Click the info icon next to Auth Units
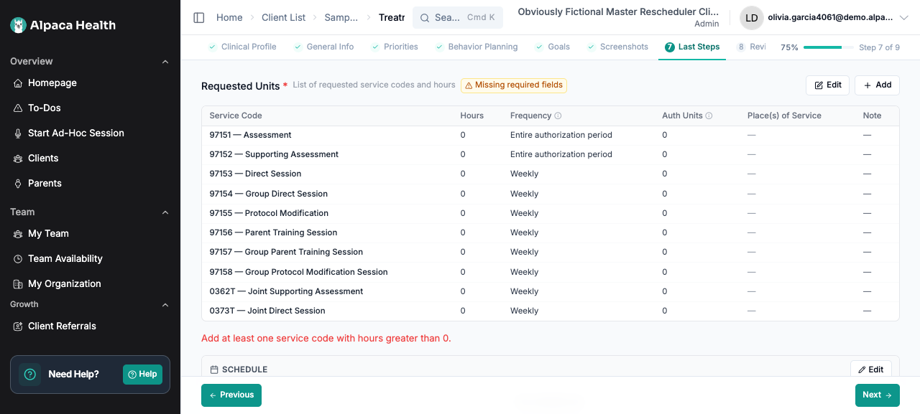920x414 pixels. tap(709, 116)
